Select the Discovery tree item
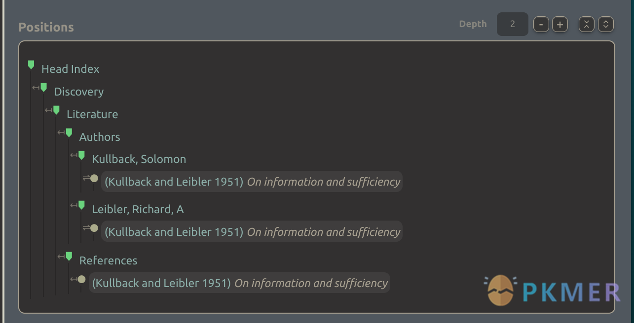Viewport: 634px width, 323px height. coord(78,92)
